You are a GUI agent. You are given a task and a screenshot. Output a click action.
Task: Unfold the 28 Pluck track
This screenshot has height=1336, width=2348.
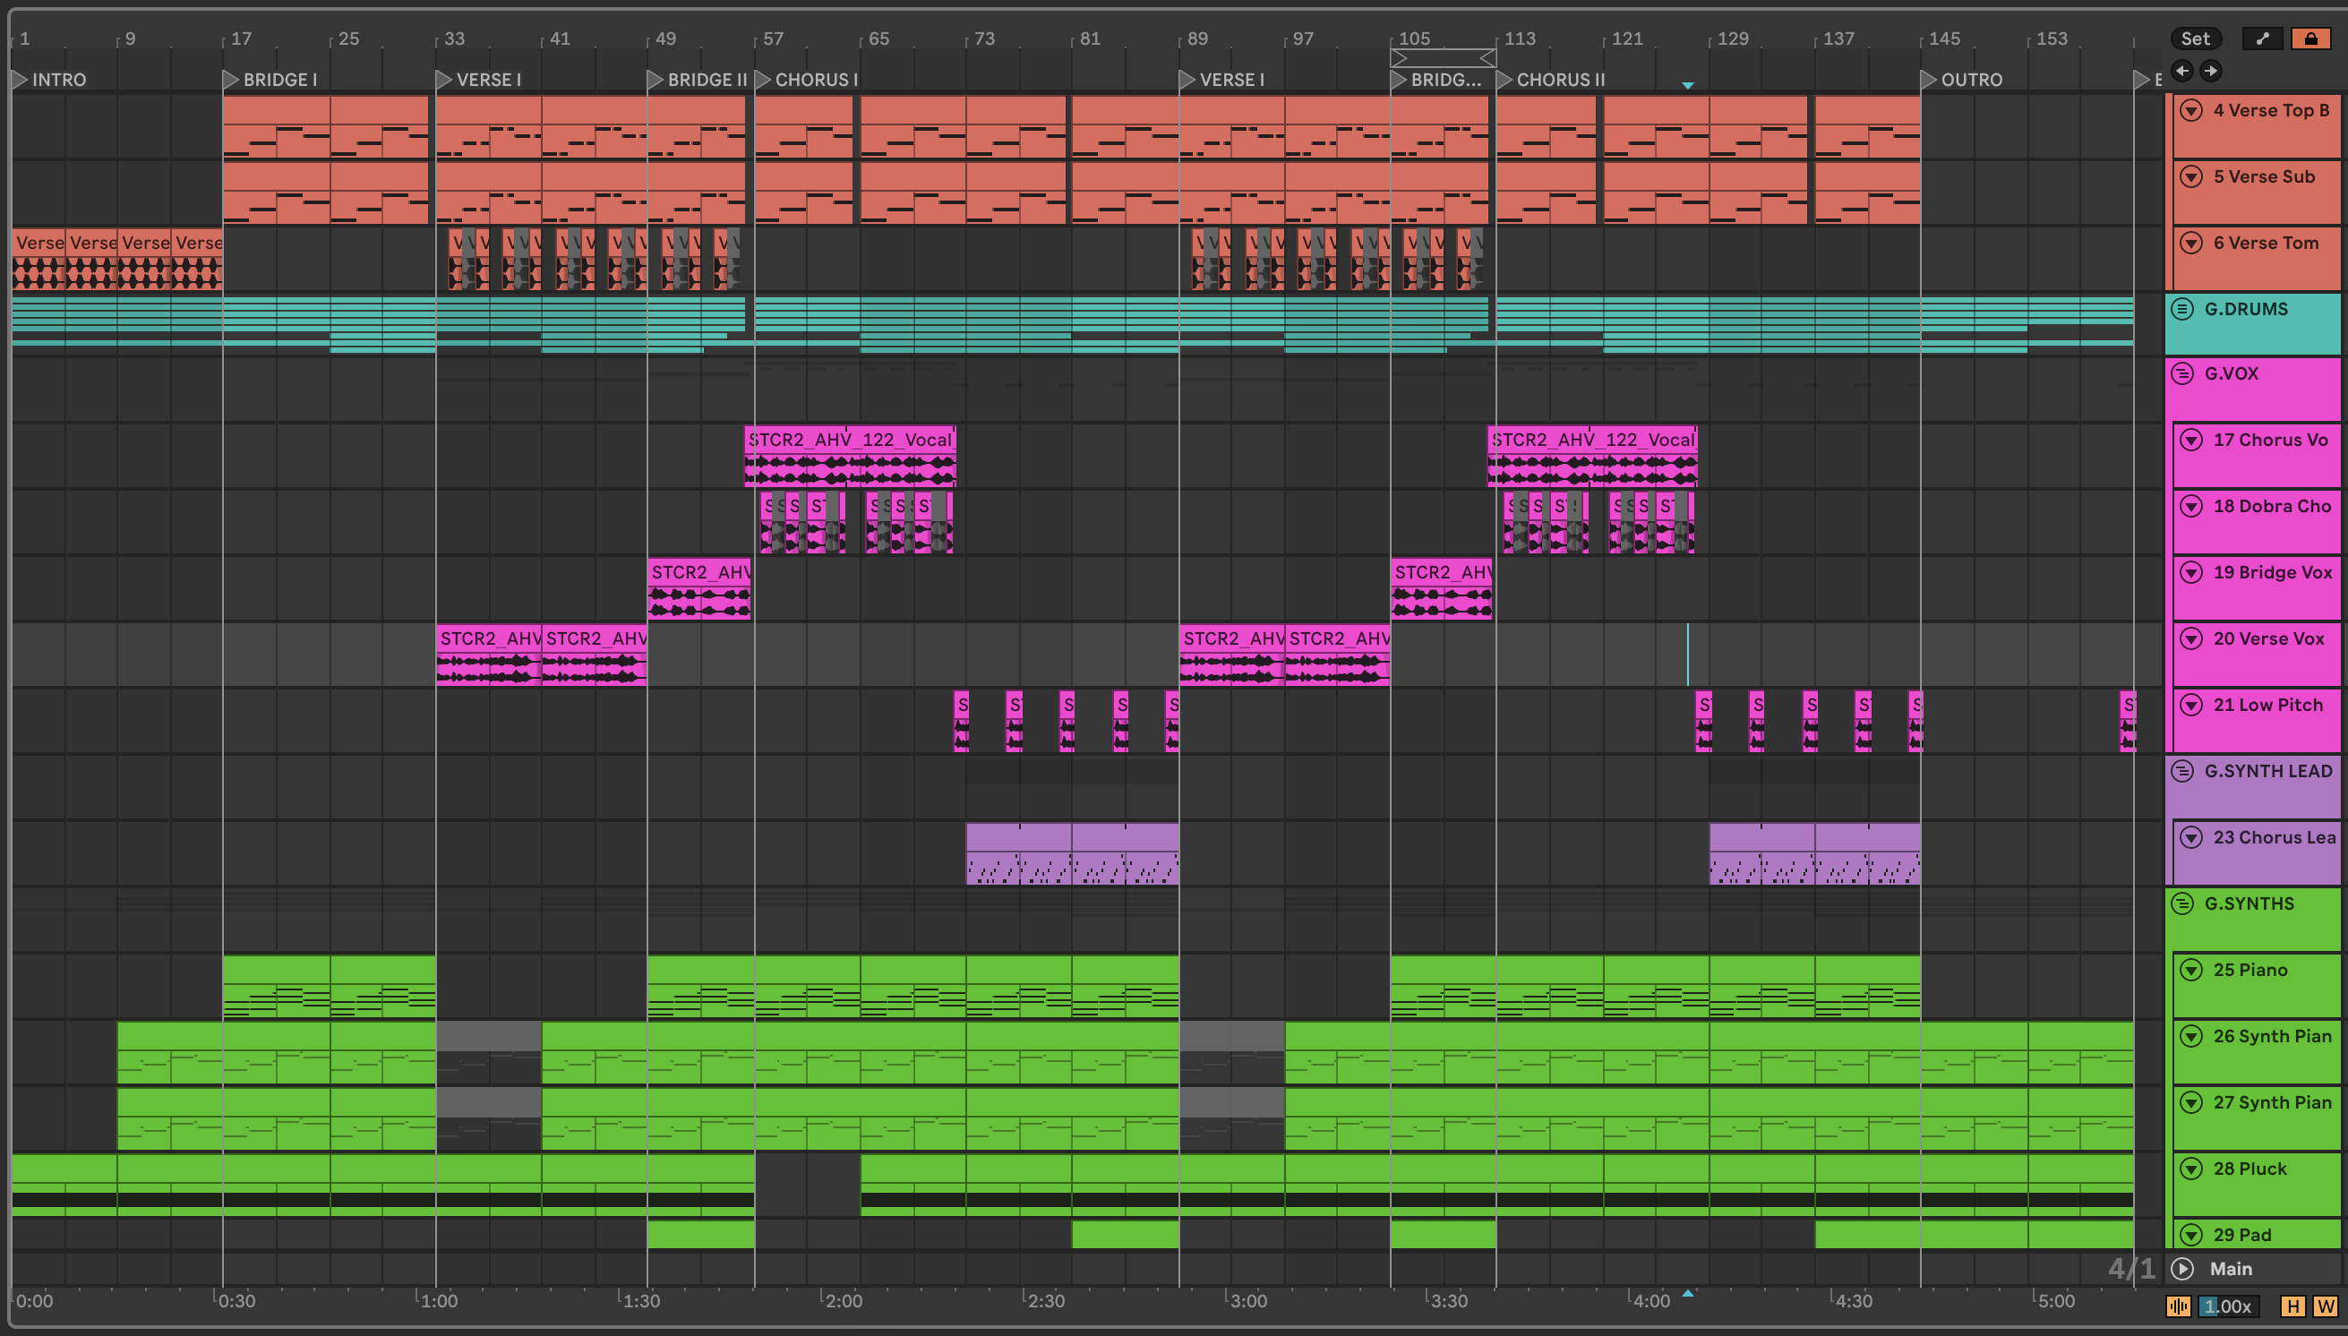pyautogui.click(x=2191, y=1168)
